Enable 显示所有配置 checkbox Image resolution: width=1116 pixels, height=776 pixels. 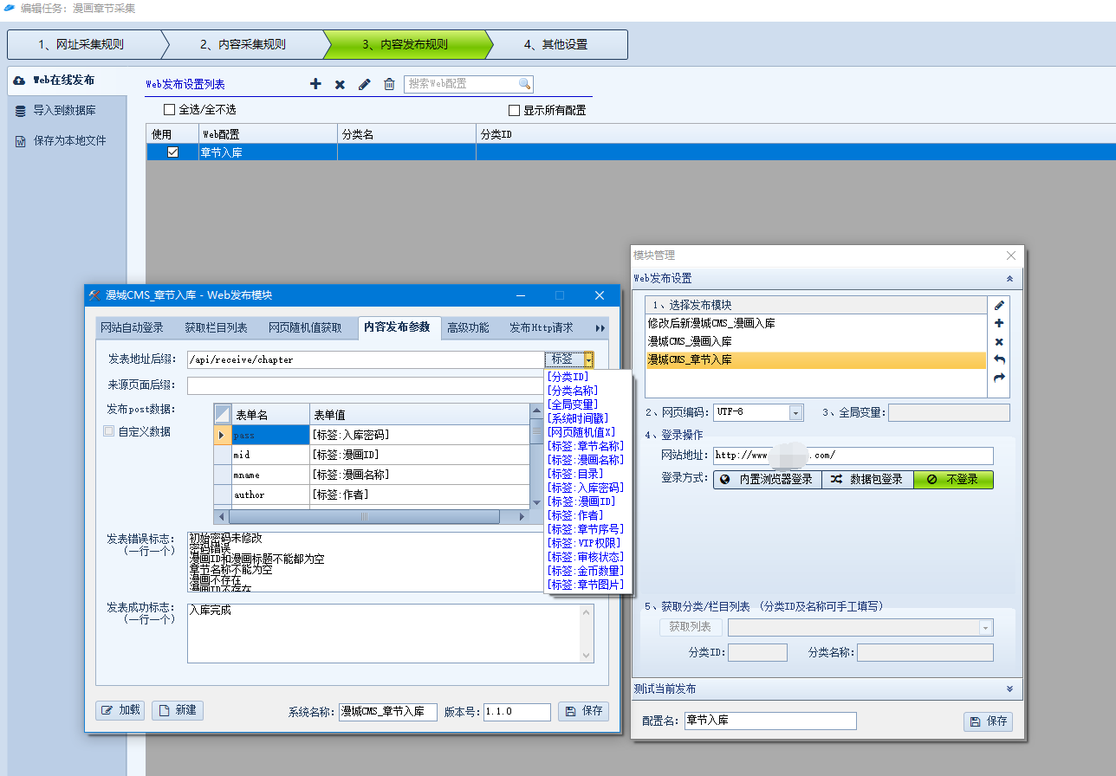514,110
